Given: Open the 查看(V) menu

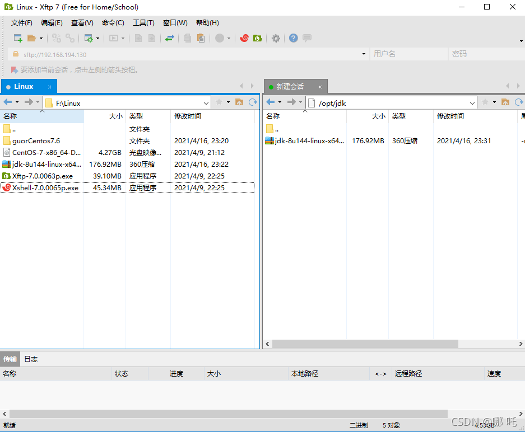Looking at the screenshot, I should [x=82, y=23].
